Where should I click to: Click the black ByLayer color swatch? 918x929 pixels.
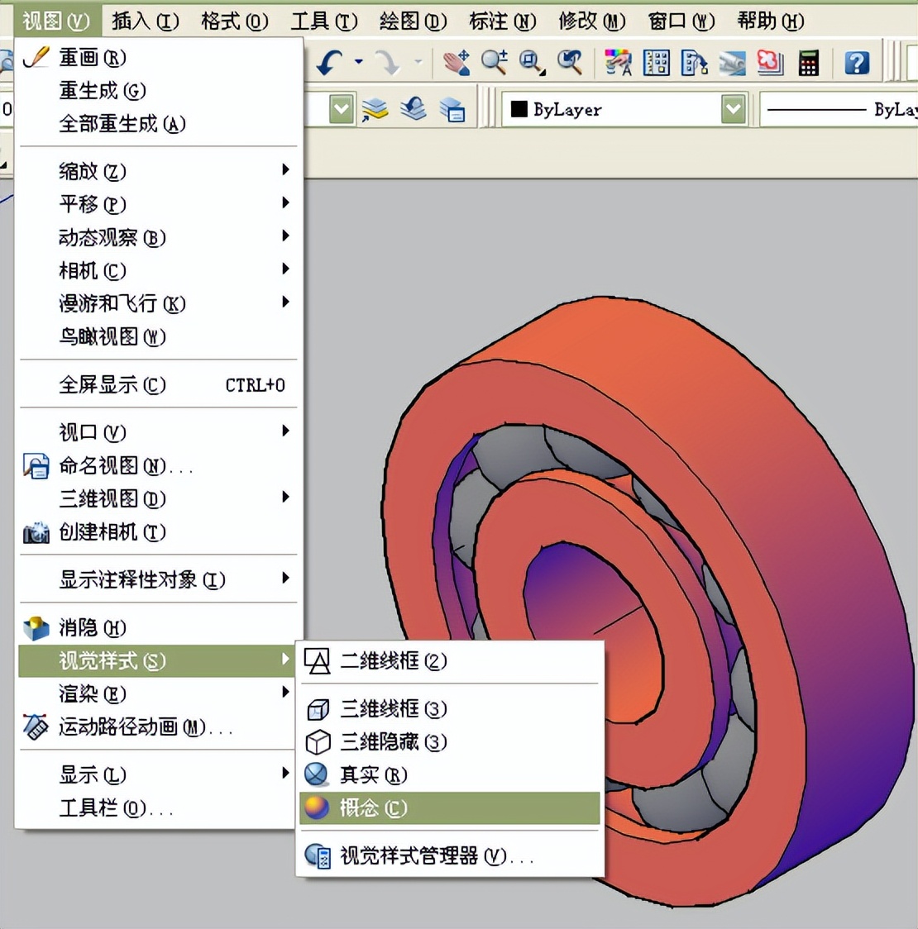tap(519, 109)
